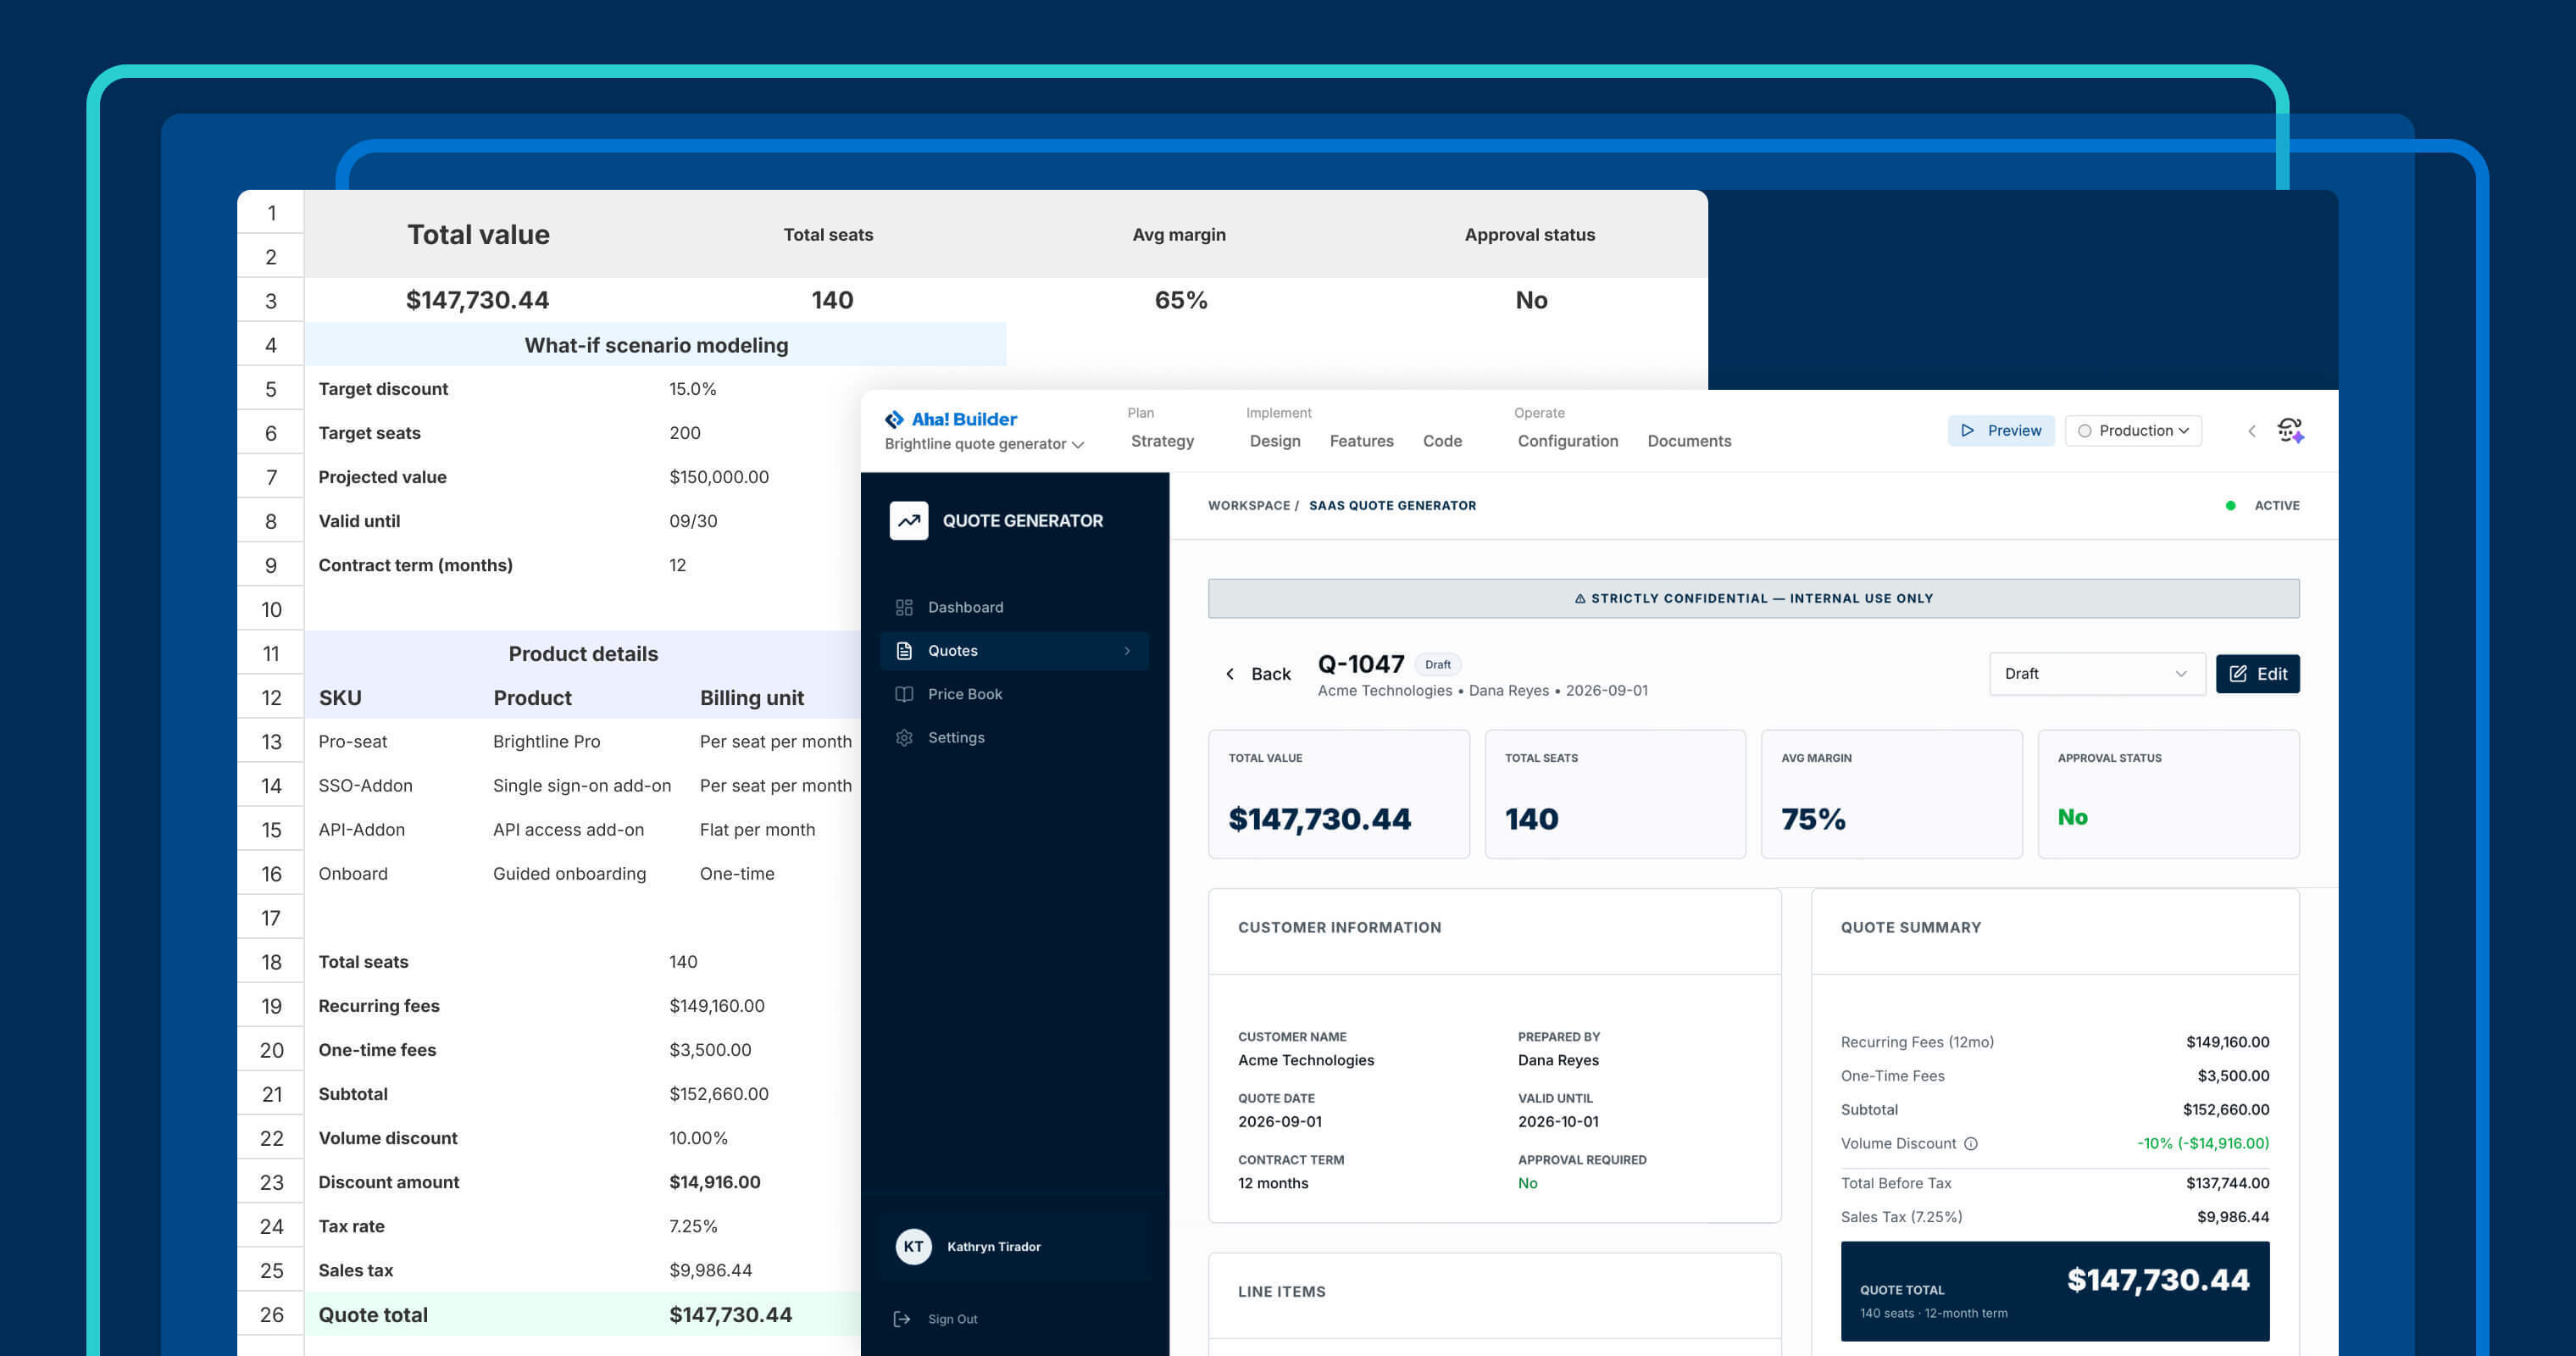Click the Edit quote button
The image size is (2576, 1356).
2257,674
